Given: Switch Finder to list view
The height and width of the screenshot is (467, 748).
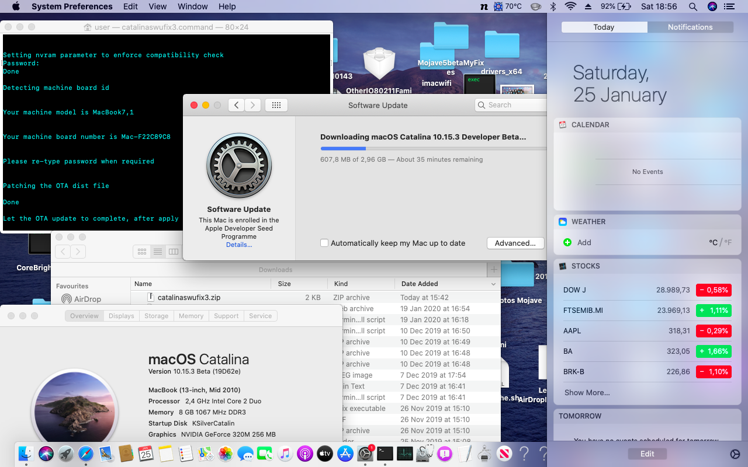Looking at the screenshot, I should click(158, 252).
